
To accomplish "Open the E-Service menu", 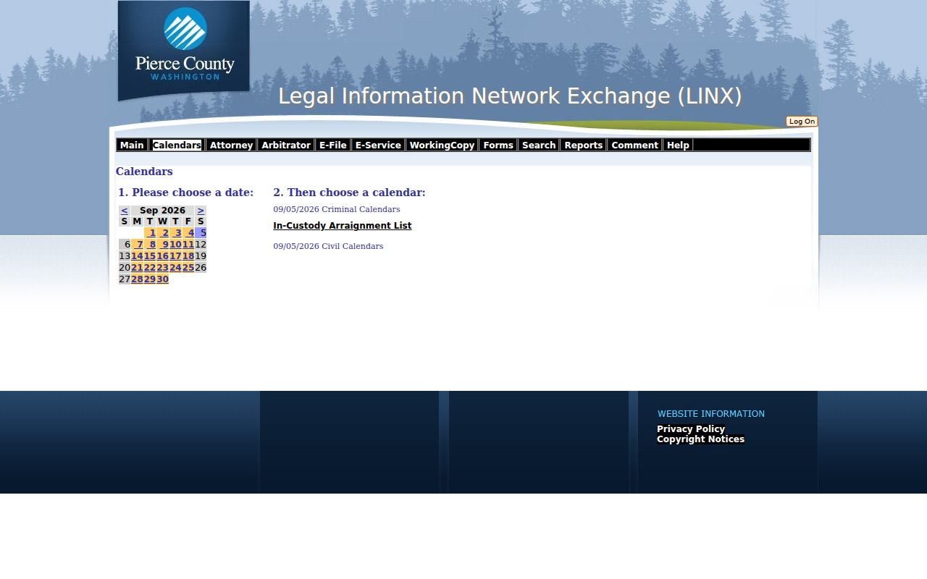I will click(x=378, y=145).
